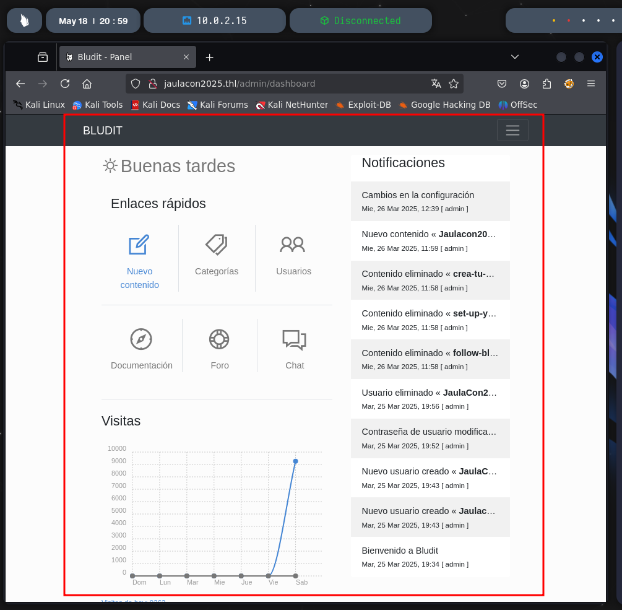Toggle the Bludit hamburger navigation menu
622x610 pixels.
click(512, 130)
